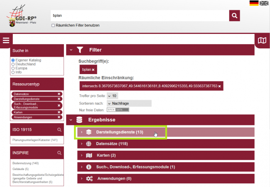Expand Darstellungsdienste (13) results
Viewport: 270px width, 187px height.
(x=166, y=132)
